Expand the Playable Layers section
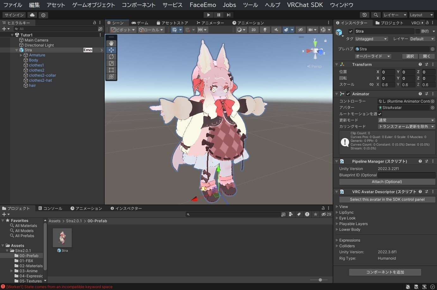 [x=337, y=224]
